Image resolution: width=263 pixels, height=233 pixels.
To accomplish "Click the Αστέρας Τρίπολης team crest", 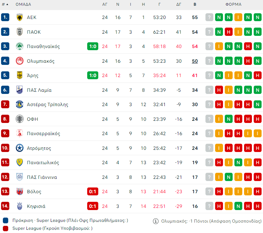I will click(20, 105).
